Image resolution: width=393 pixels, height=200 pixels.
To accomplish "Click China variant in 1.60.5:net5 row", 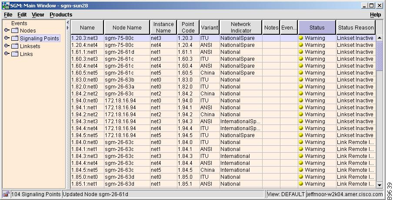I will pyautogui.click(x=209, y=73).
